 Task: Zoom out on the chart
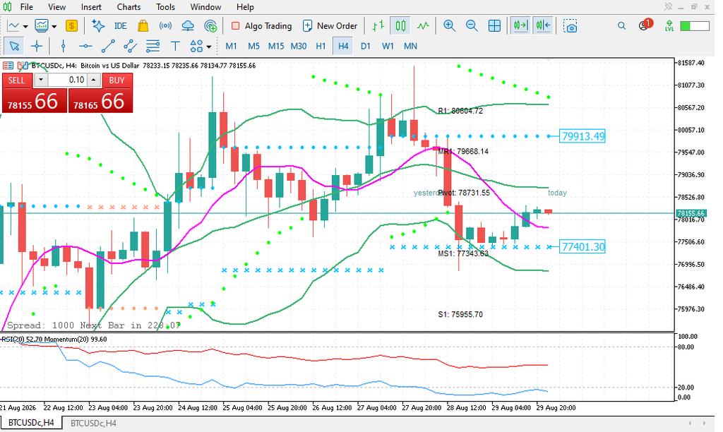pyautogui.click(x=471, y=26)
